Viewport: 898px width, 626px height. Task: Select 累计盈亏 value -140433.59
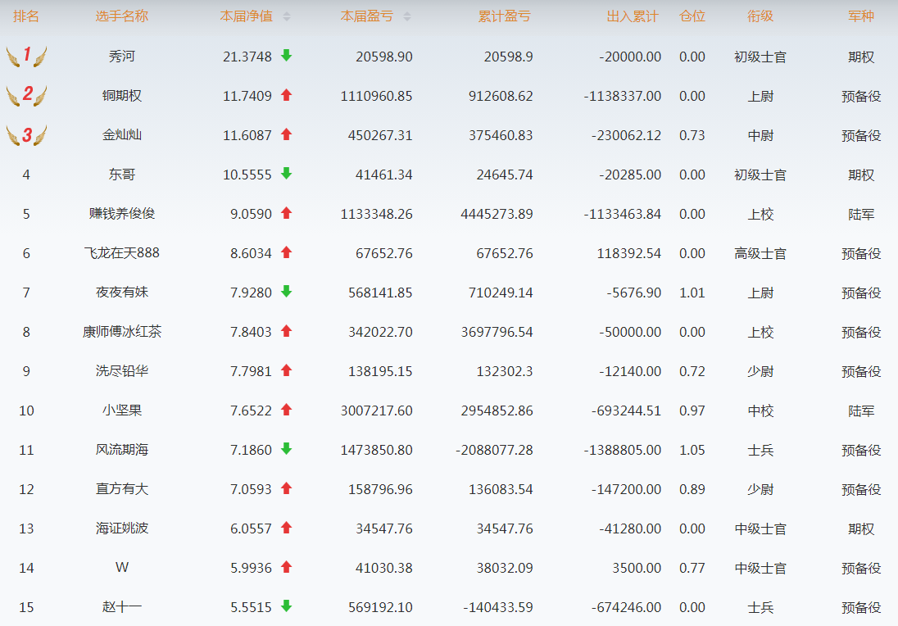point(498,608)
